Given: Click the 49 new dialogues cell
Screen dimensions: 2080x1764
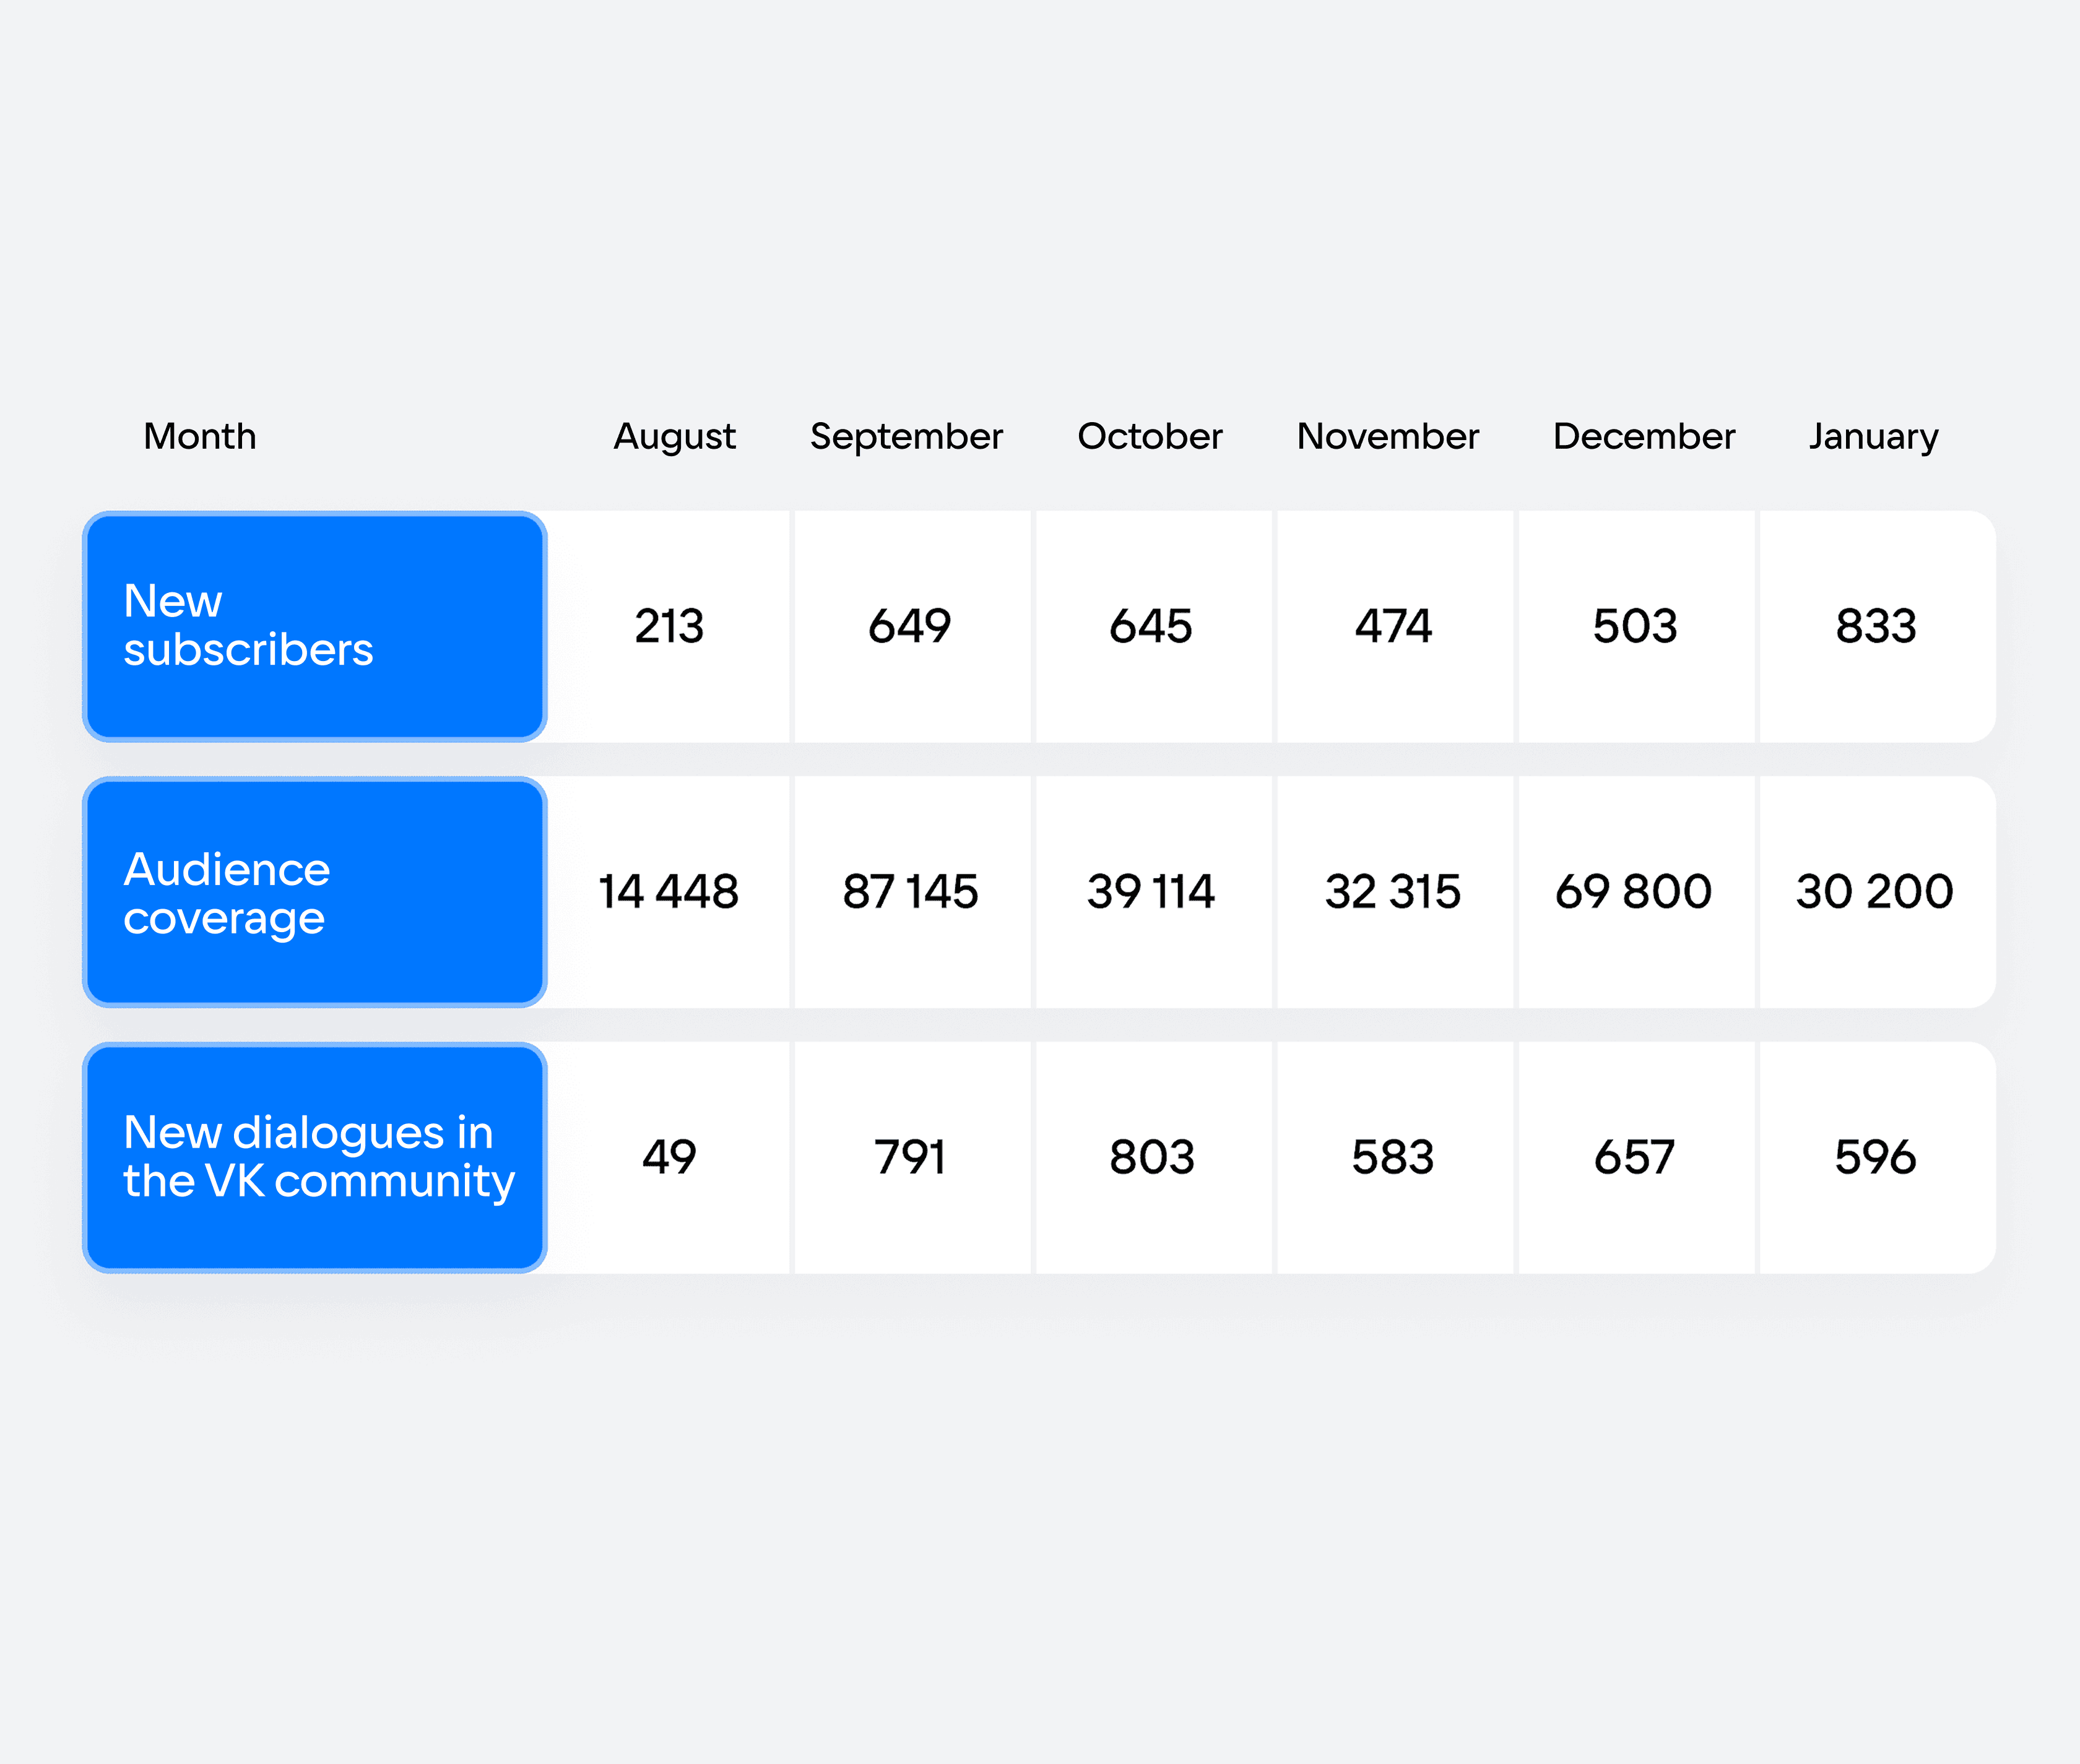Looking at the screenshot, I should coord(669,1157).
